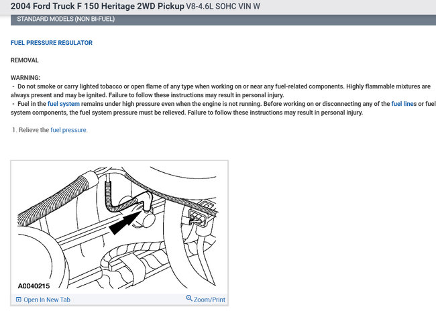
Task: Click the Open In New Tab icon
Action: click(x=19, y=300)
